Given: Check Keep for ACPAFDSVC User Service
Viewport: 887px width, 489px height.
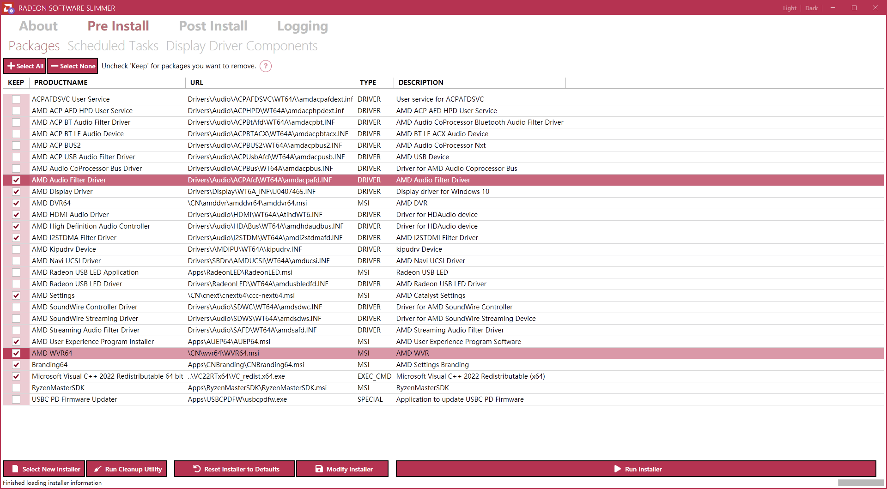Looking at the screenshot, I should 16,99.
